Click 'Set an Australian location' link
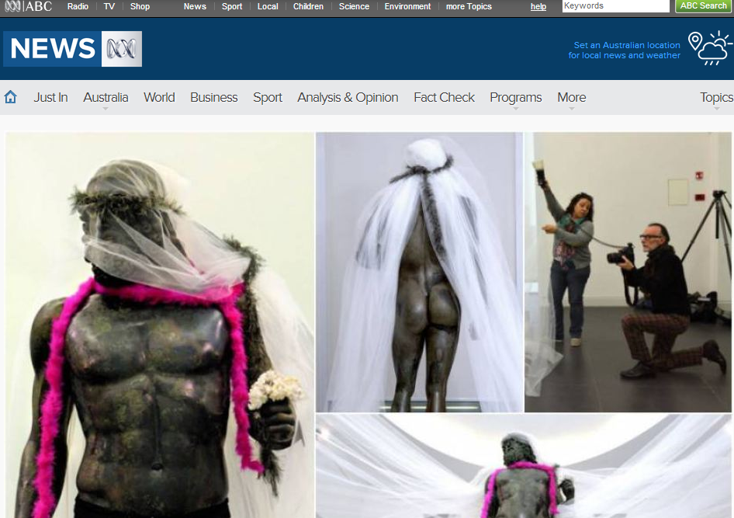 pyautogui.click(x=626, y=45)
